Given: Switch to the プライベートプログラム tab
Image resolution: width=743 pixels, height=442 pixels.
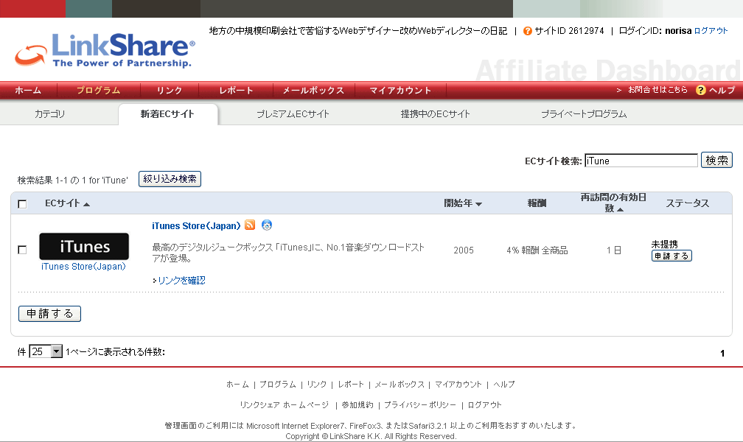Looking at the screenshot, I should (584, 114).
